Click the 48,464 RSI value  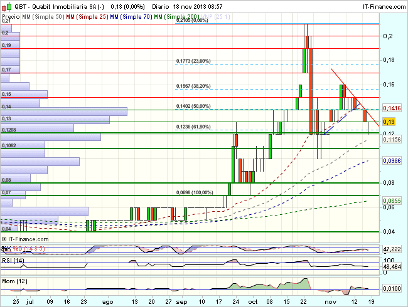click(x=392, y=266)
